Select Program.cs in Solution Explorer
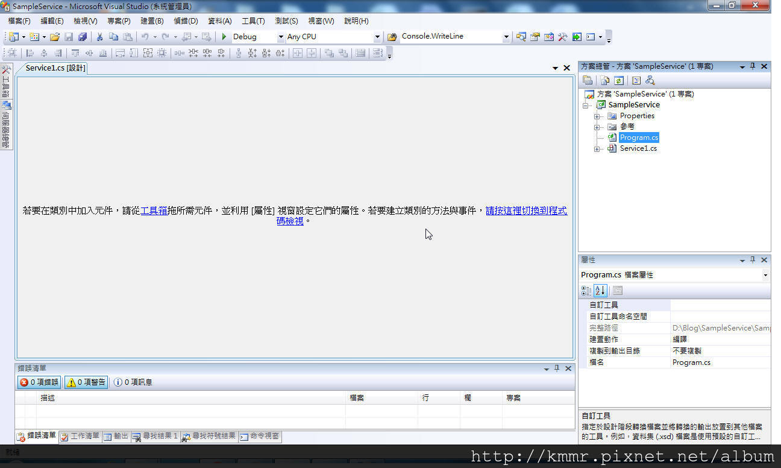 [x=639, y=138]
